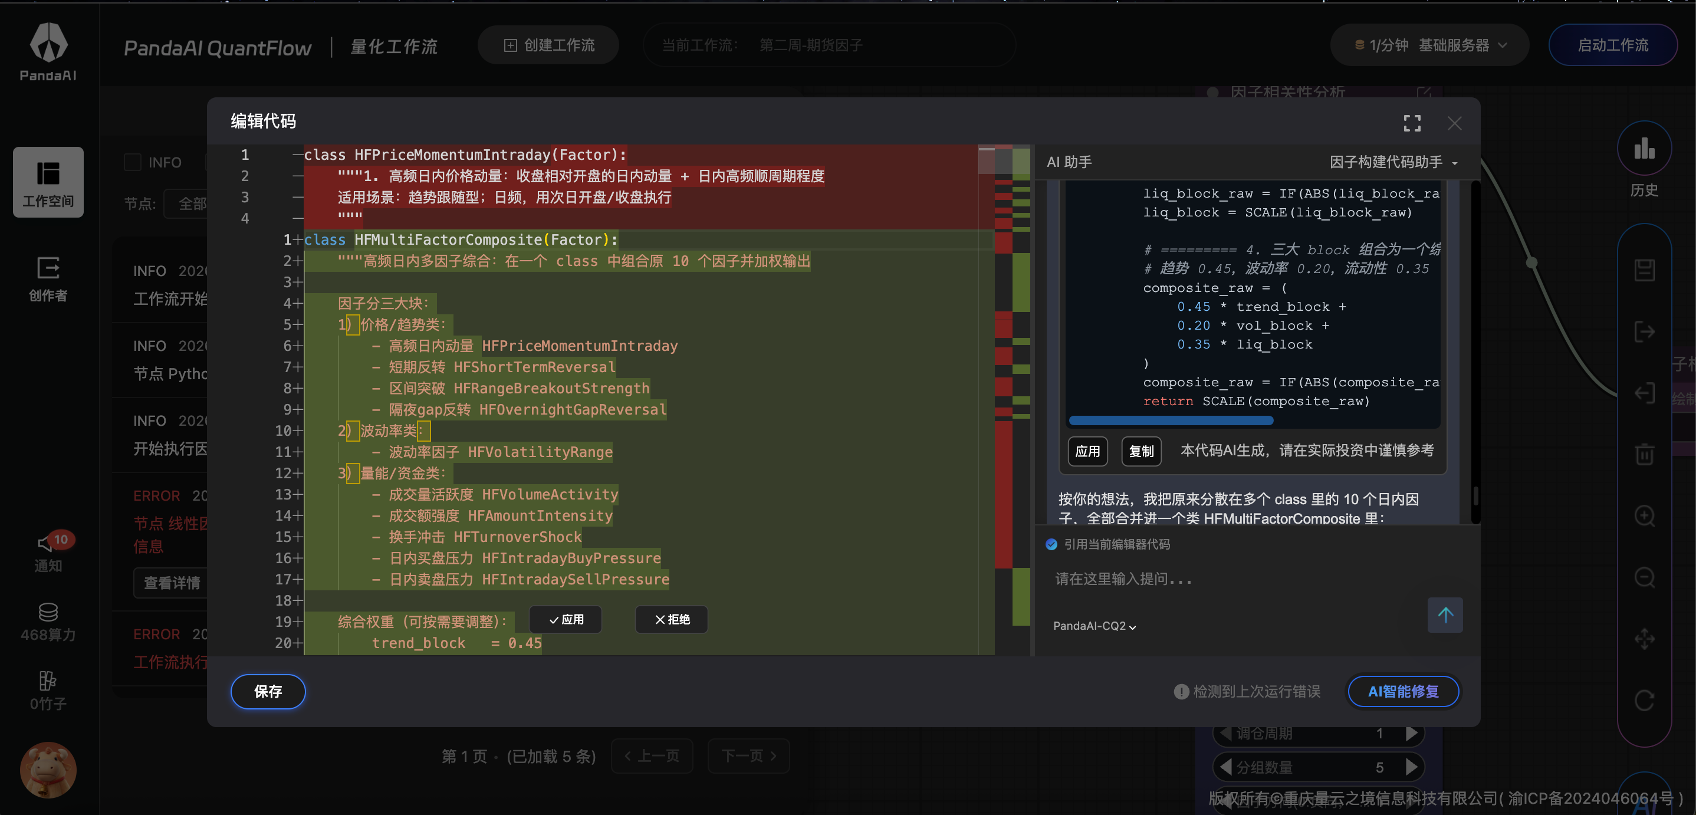The height and width of the screenshot is (815, 1696).
Task: Open the PandaAI-CQ2 model dropdown
Action: tap(1094, 626)
